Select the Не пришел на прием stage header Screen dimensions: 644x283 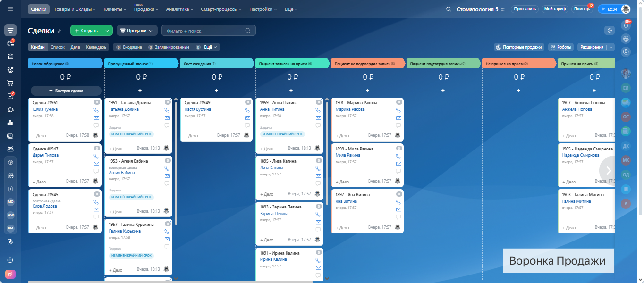click(518, 63)
